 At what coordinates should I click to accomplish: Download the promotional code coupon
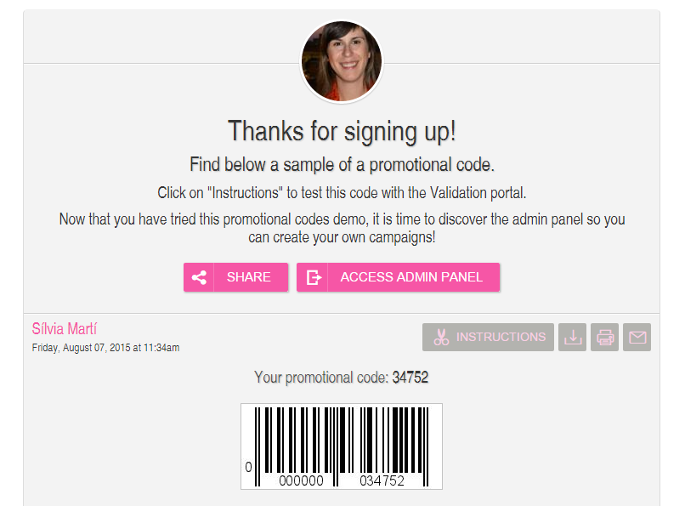pos(572,337)
